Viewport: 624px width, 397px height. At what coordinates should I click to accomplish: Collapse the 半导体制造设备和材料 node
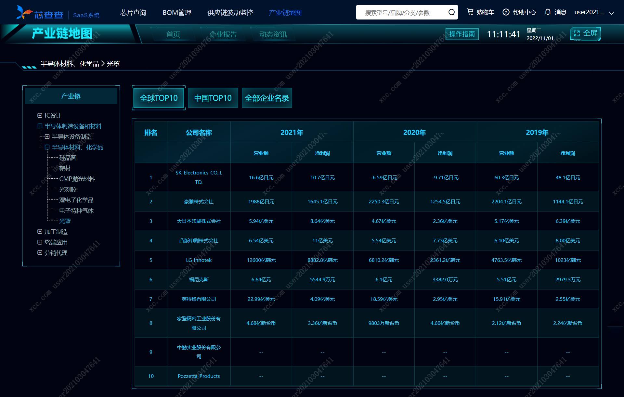pos(40,126)
